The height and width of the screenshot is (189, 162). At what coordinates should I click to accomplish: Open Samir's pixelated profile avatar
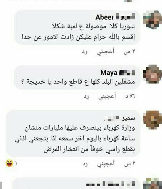pyautogui.click(x=152, y=120)
